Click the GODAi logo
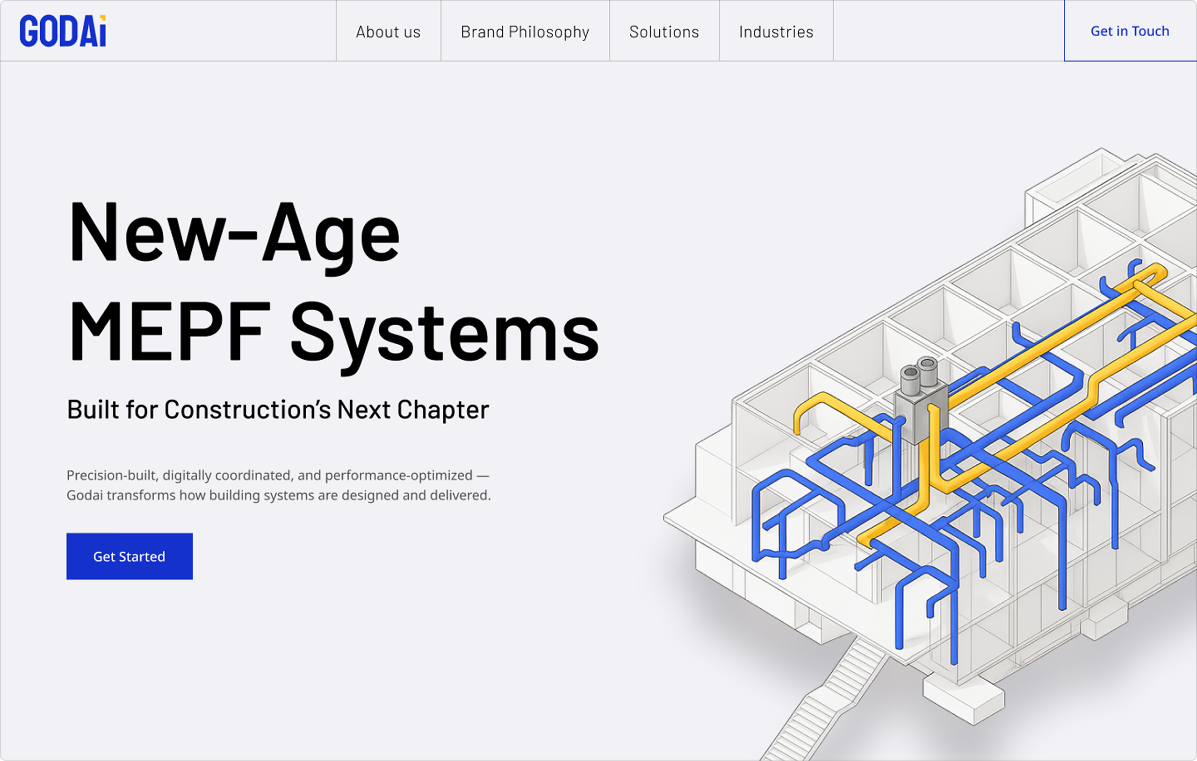The width and height of the screenshot is (1197, 761). [62, 31]
